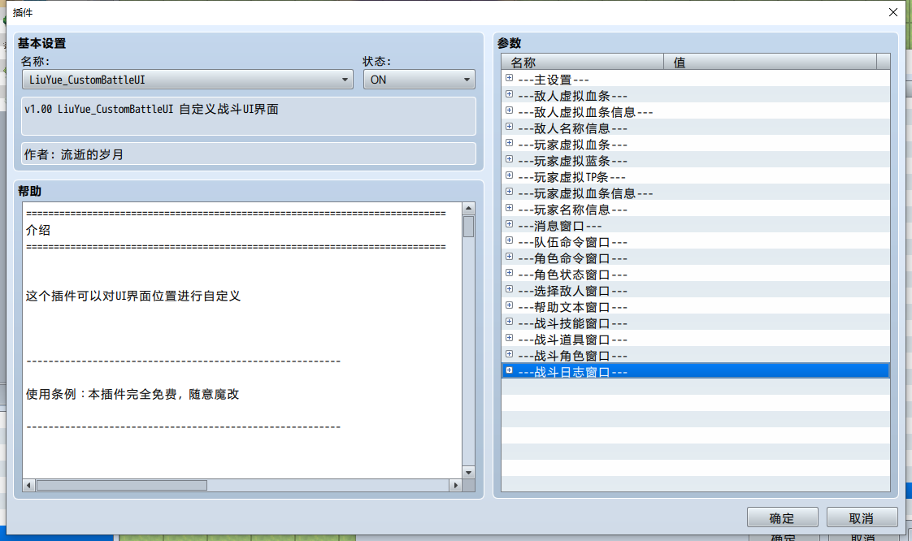Click help line 使用条例：本插件完全免费，随意魔改
Image resolution: width=912 pixels, height=541 pixels.
coord(132,394)
